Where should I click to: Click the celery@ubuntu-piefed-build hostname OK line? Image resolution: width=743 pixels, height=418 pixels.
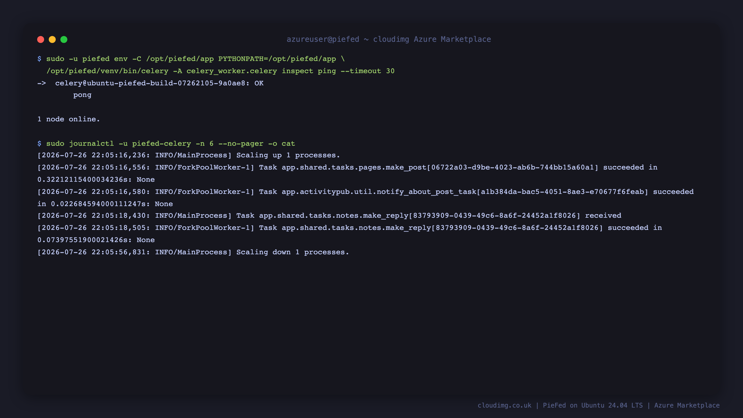159,83
